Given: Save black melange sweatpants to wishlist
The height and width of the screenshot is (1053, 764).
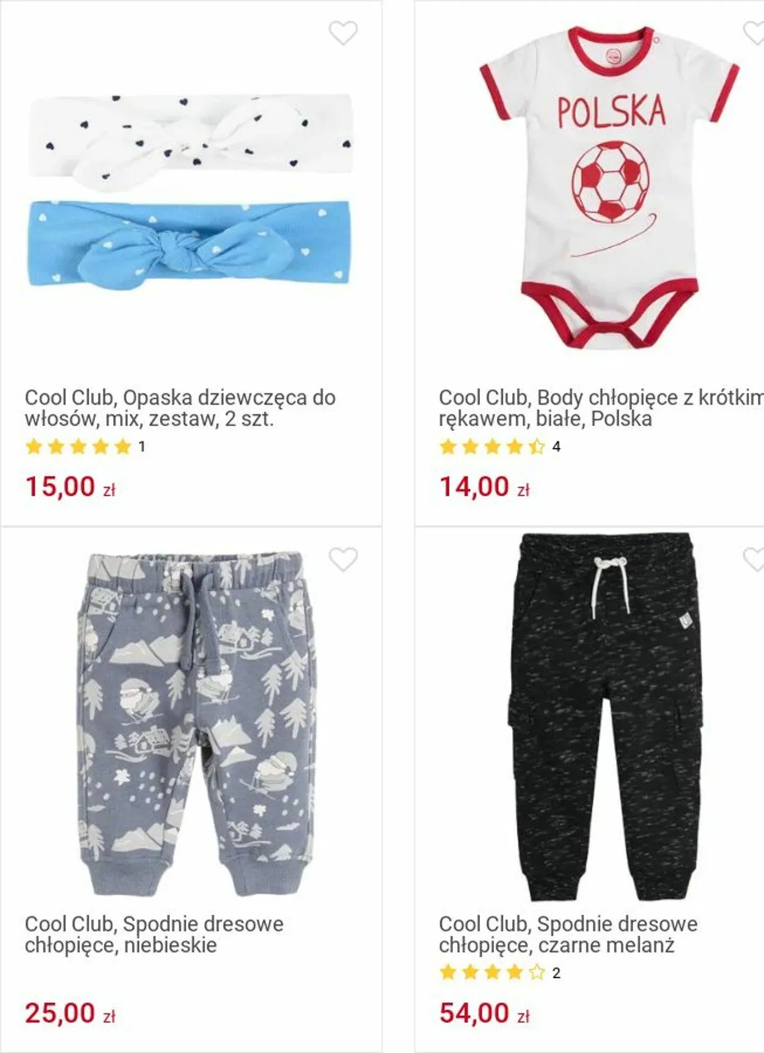Looking at the screenshot, I should pyautogui.click(x=754, y=559).
